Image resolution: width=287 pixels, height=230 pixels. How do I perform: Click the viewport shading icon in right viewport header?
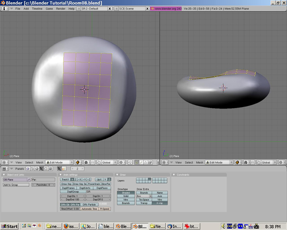coord(237,162)
